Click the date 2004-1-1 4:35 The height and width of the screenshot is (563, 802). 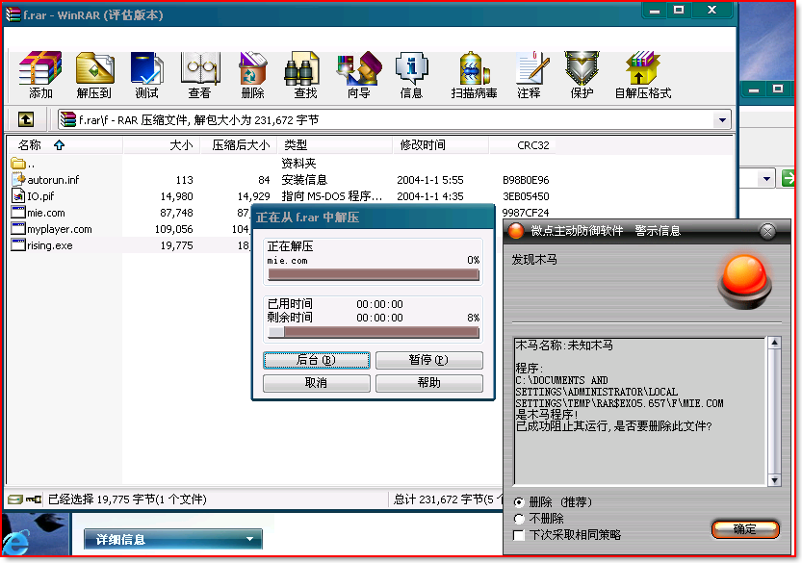(430, 196)
